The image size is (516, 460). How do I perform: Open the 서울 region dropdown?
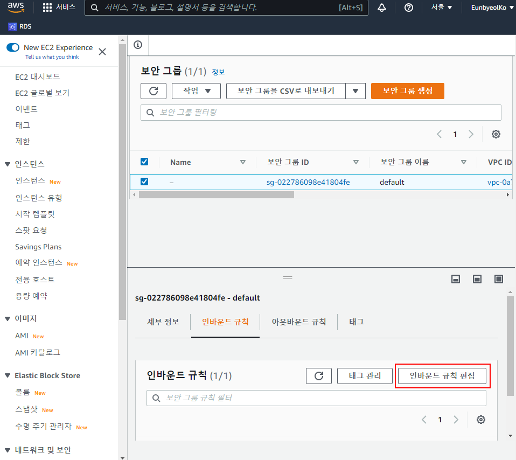[x=442, y=8]
